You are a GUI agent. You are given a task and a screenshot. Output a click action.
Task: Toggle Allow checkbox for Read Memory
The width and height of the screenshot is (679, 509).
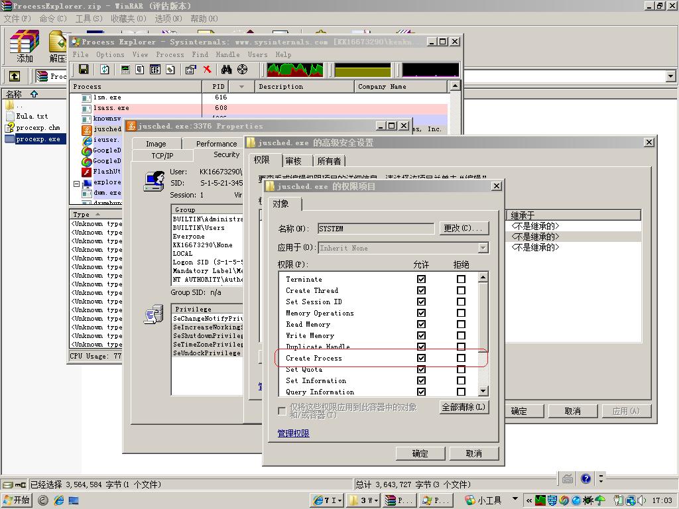point(421,324)
